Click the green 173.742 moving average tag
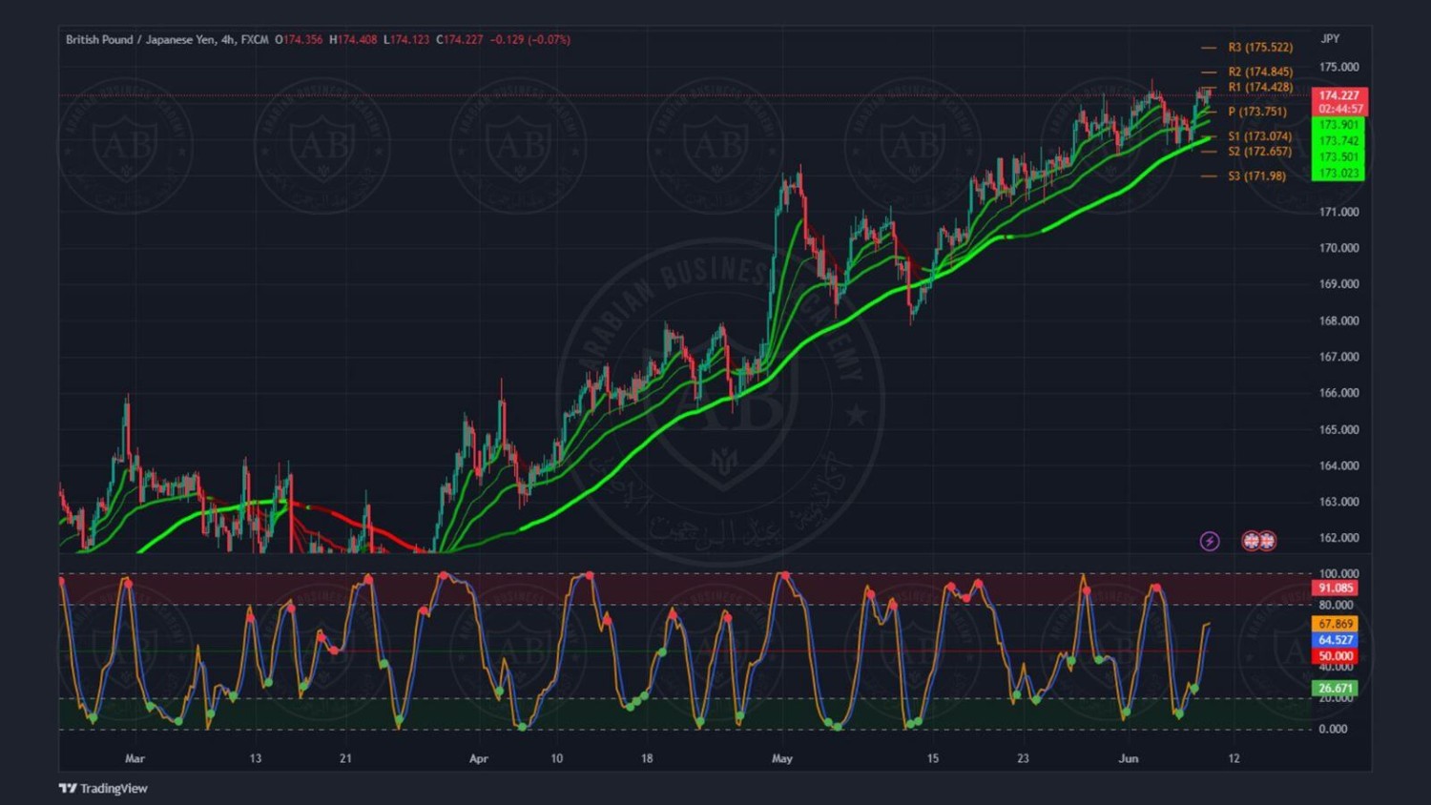Image resolution: width=1431 pixels, height=805 pixels. point(1338,141)
